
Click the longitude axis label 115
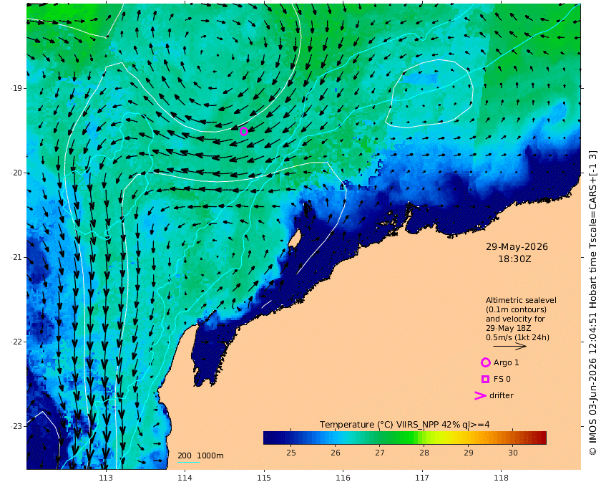(x=264, y=478)
